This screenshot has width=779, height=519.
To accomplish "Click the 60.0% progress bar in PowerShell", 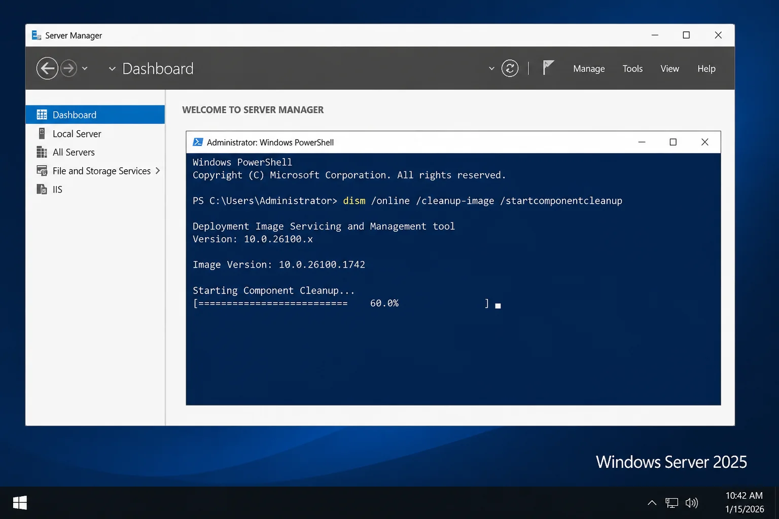I will 341,303.
